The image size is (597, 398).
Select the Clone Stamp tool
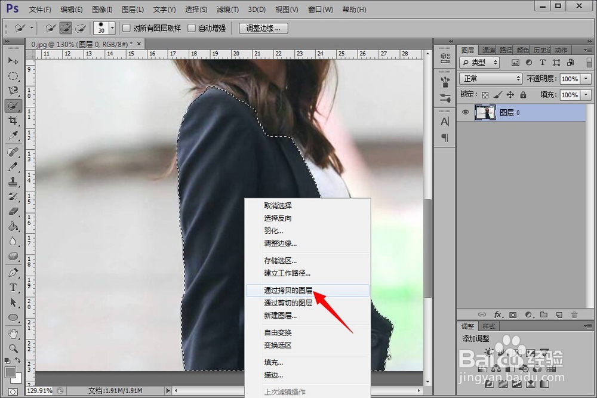tap(13, 182)
